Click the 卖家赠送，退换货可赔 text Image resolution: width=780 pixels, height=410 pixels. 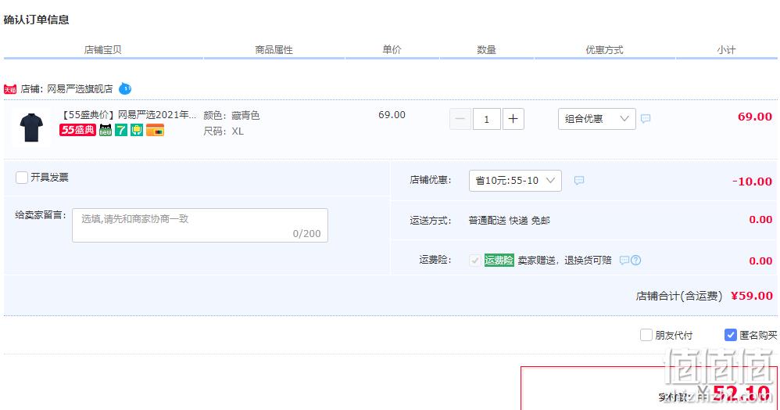pyautogui.click(x=564, y=260)
